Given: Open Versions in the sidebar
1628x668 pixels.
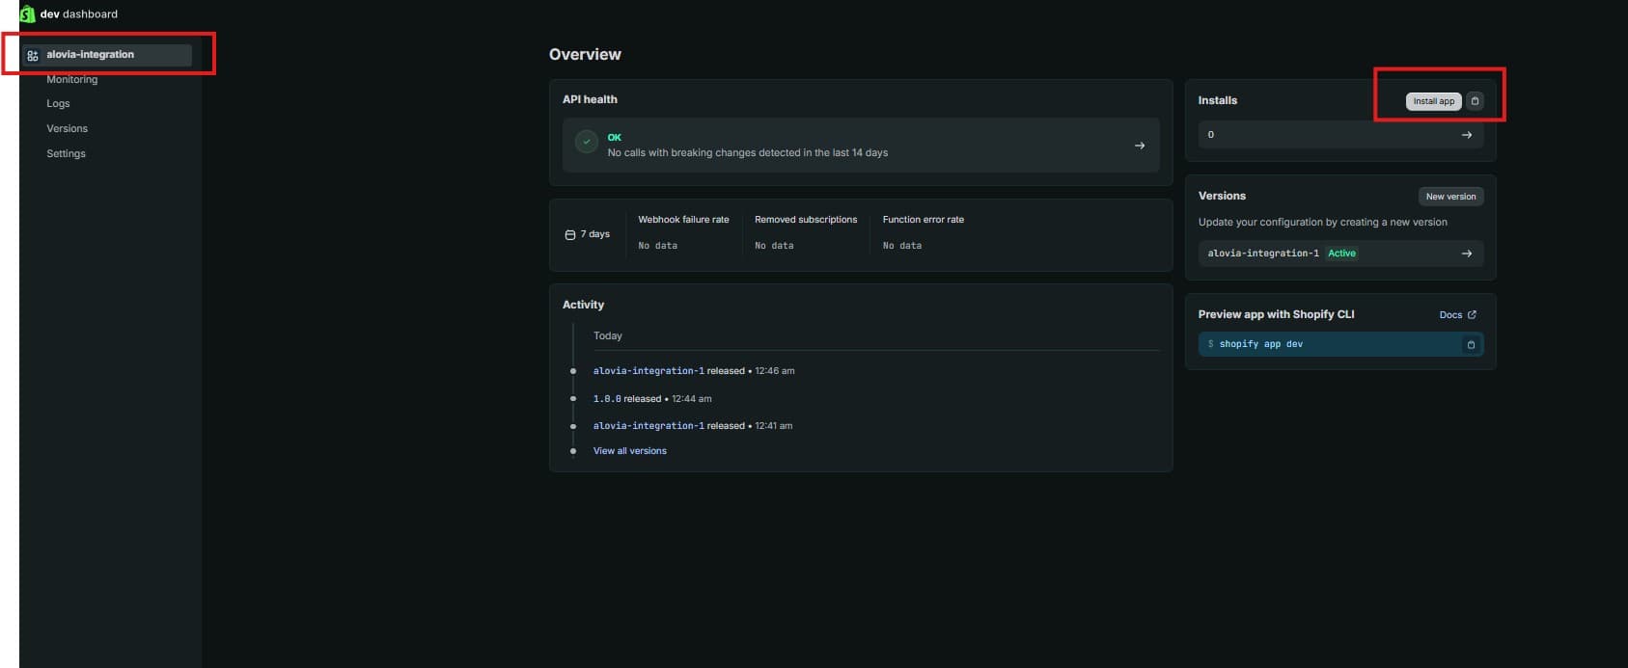Looking at the screenshot, I should coord(67,128).
